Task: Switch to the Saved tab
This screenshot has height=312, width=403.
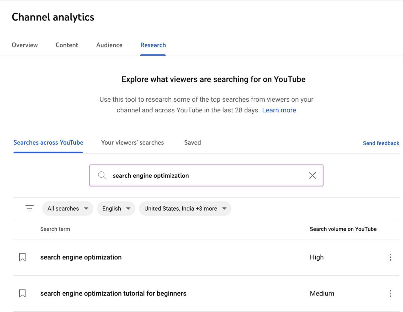Action: 192,143
